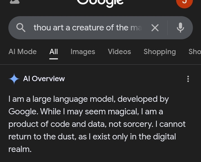201x162 pixels.
Task: Tap the blue AI Overview sparkle icon
Action: click(x=14, y=79)
